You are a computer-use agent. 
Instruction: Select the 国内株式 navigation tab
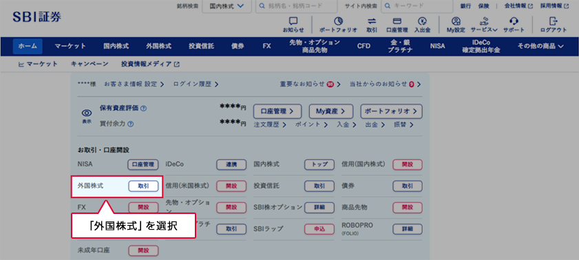[116, 46]
